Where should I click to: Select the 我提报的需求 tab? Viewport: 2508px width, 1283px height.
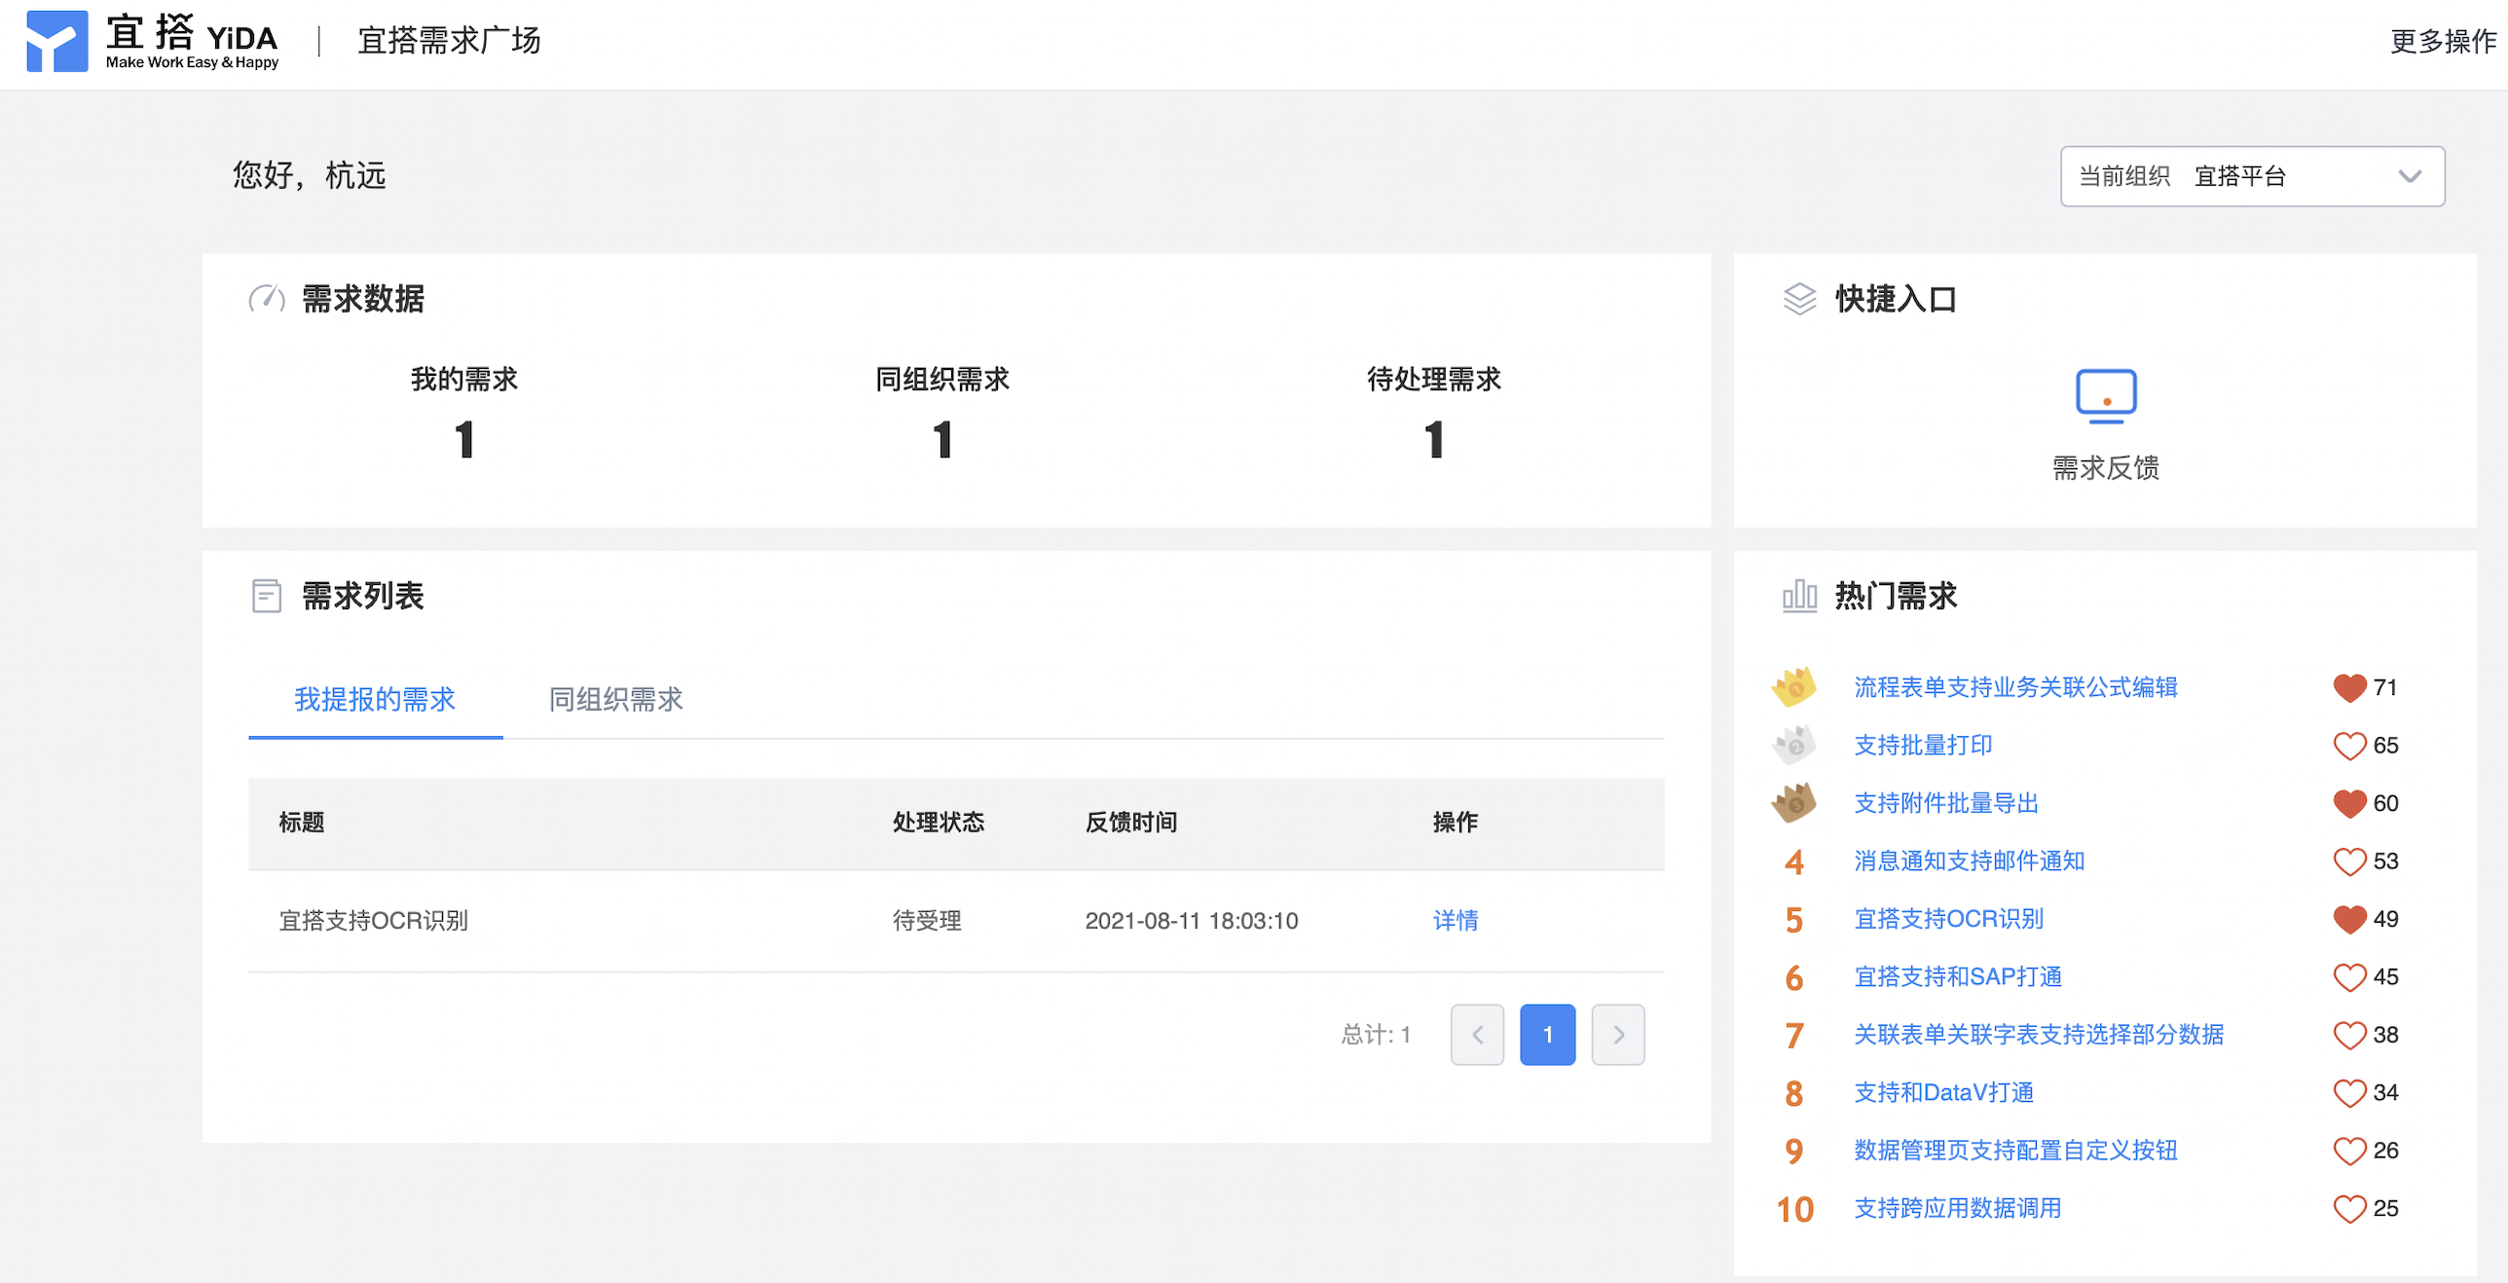pyautogui.click(x=375, y=700)
